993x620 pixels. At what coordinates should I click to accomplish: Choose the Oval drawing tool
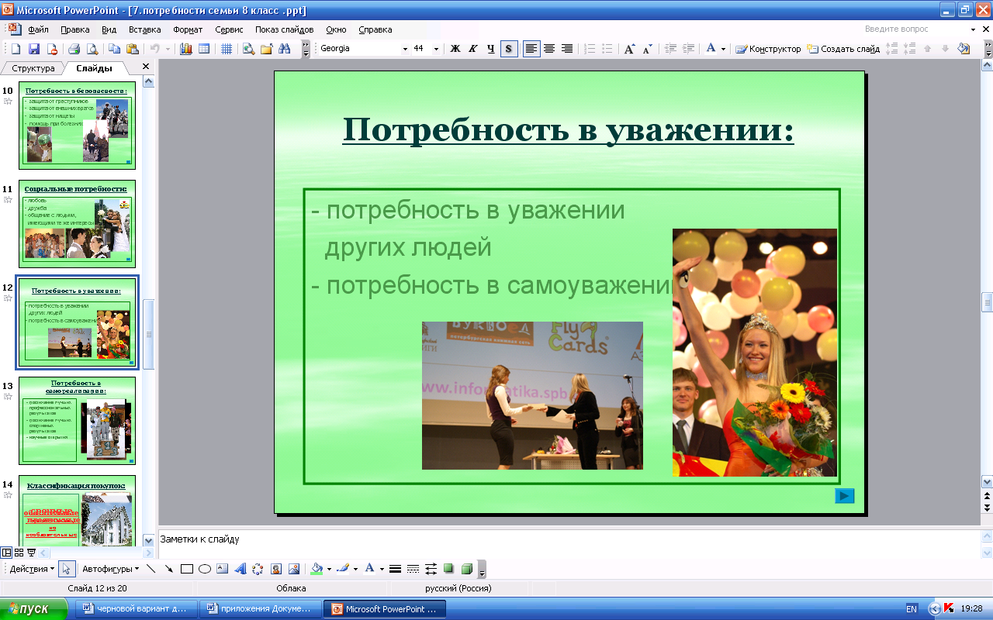[x=205, y=569]
